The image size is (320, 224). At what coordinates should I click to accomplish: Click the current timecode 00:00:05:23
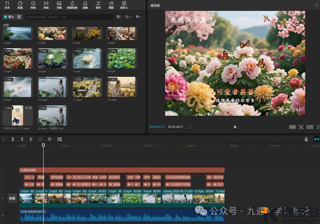157,127
